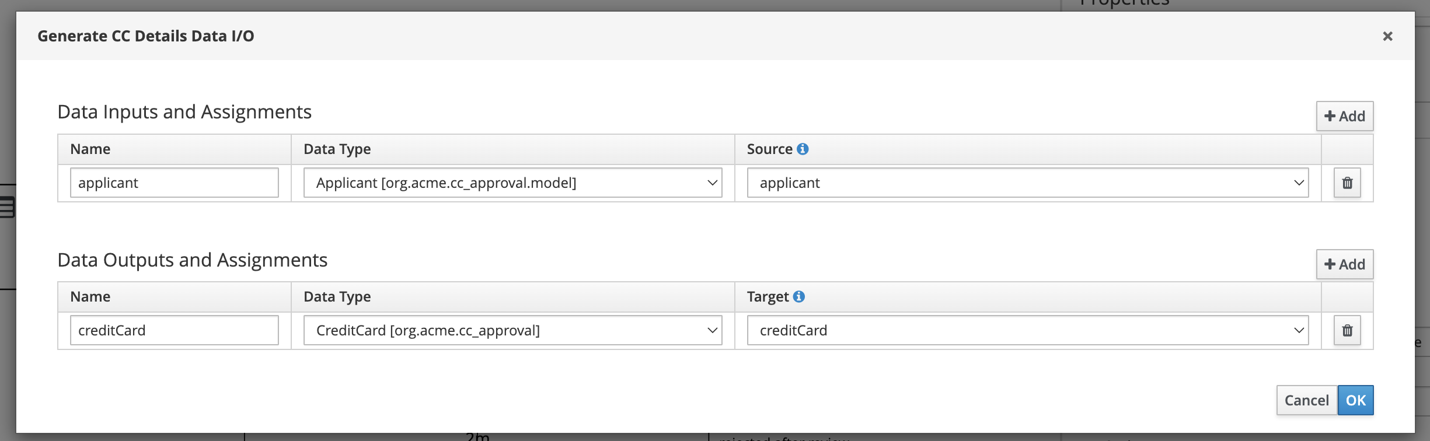Click the Target column info icon
Screen dimensions: 1430x441
799,297
